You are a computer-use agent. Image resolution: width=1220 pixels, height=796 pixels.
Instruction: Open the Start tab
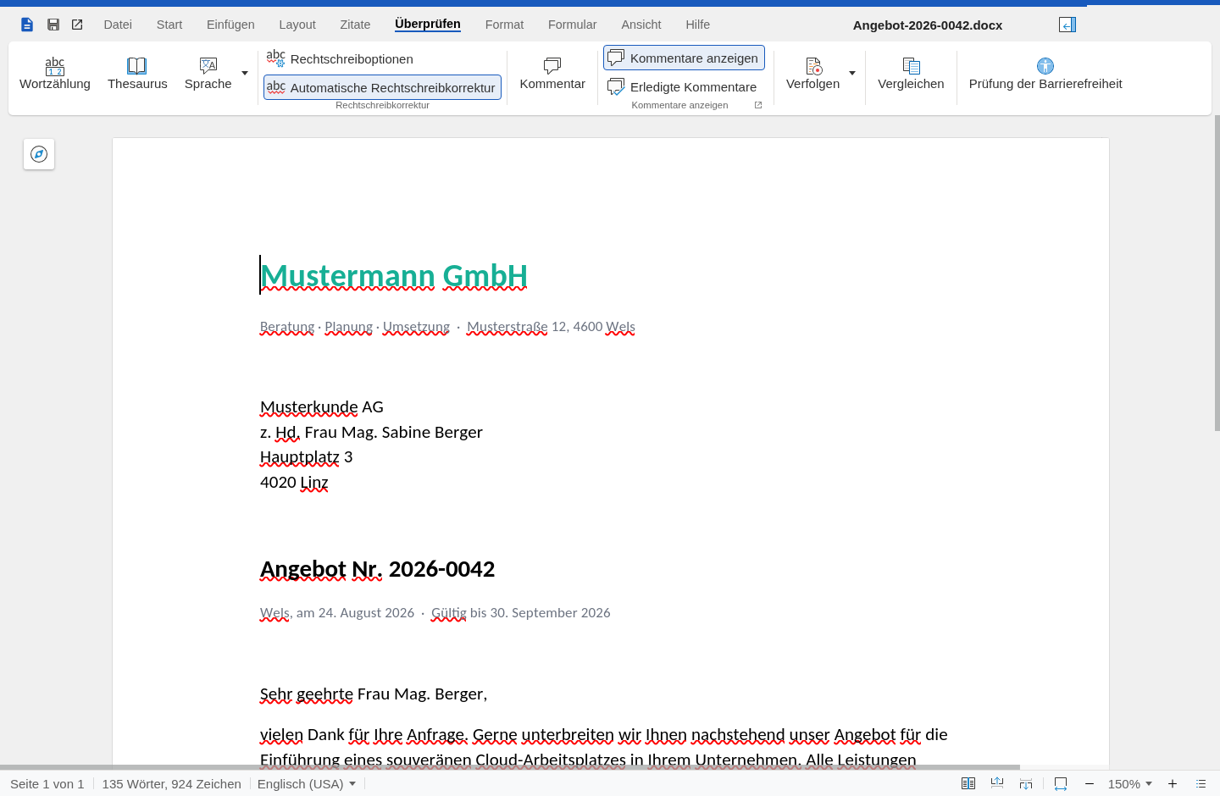169,25
